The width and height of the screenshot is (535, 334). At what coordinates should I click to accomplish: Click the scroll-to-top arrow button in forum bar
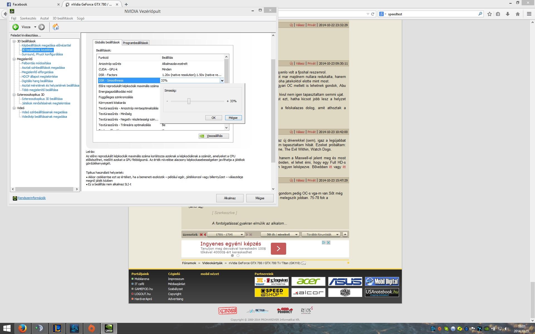point(345,234)
